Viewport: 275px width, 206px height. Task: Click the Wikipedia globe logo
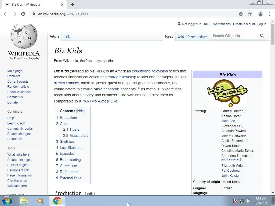[24, 36]
